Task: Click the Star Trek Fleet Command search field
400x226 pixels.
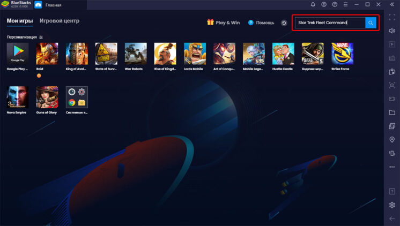Action: (x=330, y=23)
